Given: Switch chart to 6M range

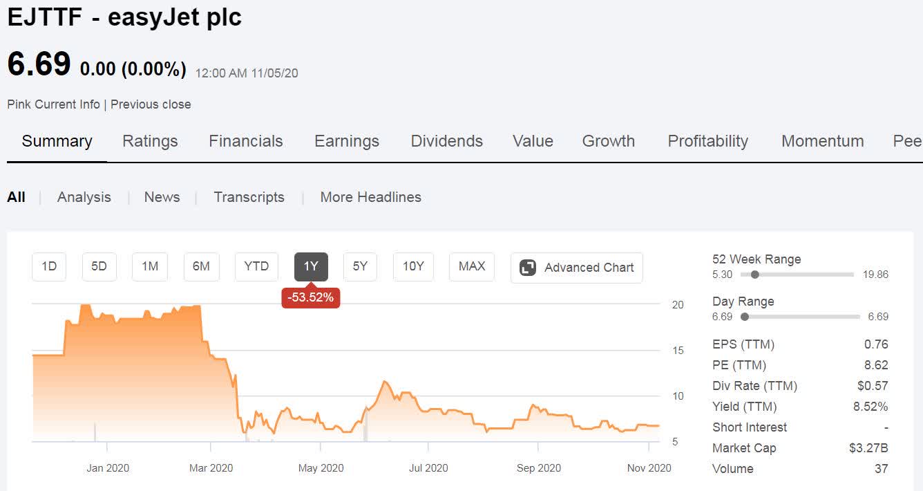Looking at the screenshot, I should [x=201, y=267].
